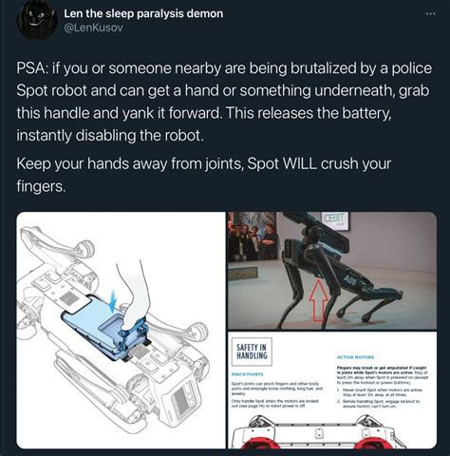Open Len's dark profile avatar
The width and height of the screenshot is (450, 456).
[x=37, y=20]
